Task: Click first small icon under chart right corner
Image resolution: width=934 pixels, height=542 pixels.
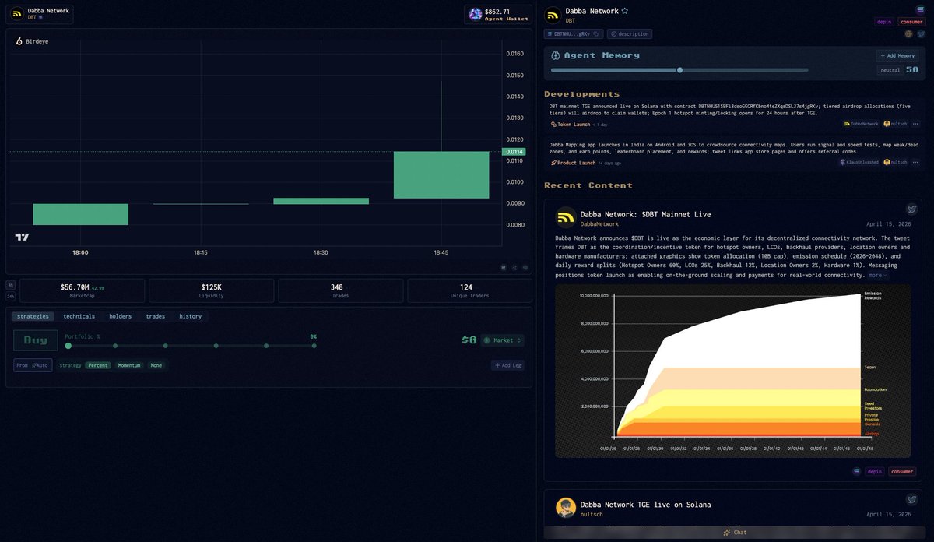Action: click(x=504, y=267)
